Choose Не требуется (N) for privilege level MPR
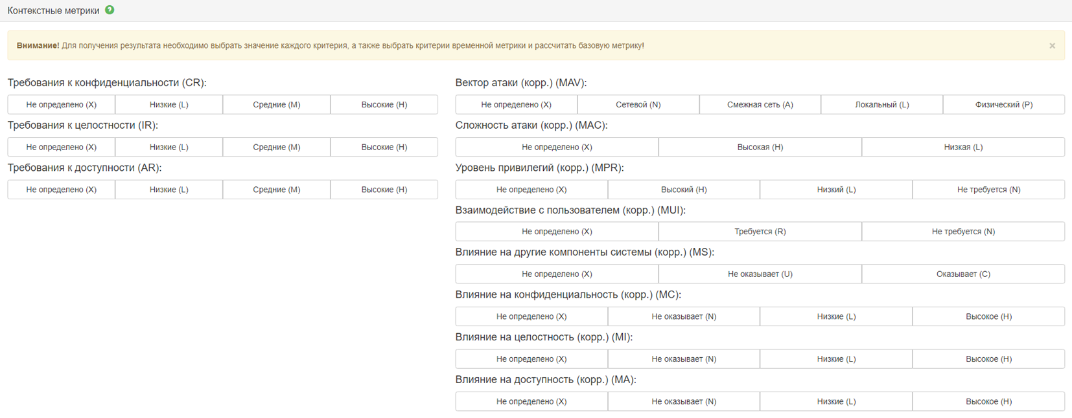The height and width of the screenshot is (418, 1072). pyautogui.click(x=988, y=190)
